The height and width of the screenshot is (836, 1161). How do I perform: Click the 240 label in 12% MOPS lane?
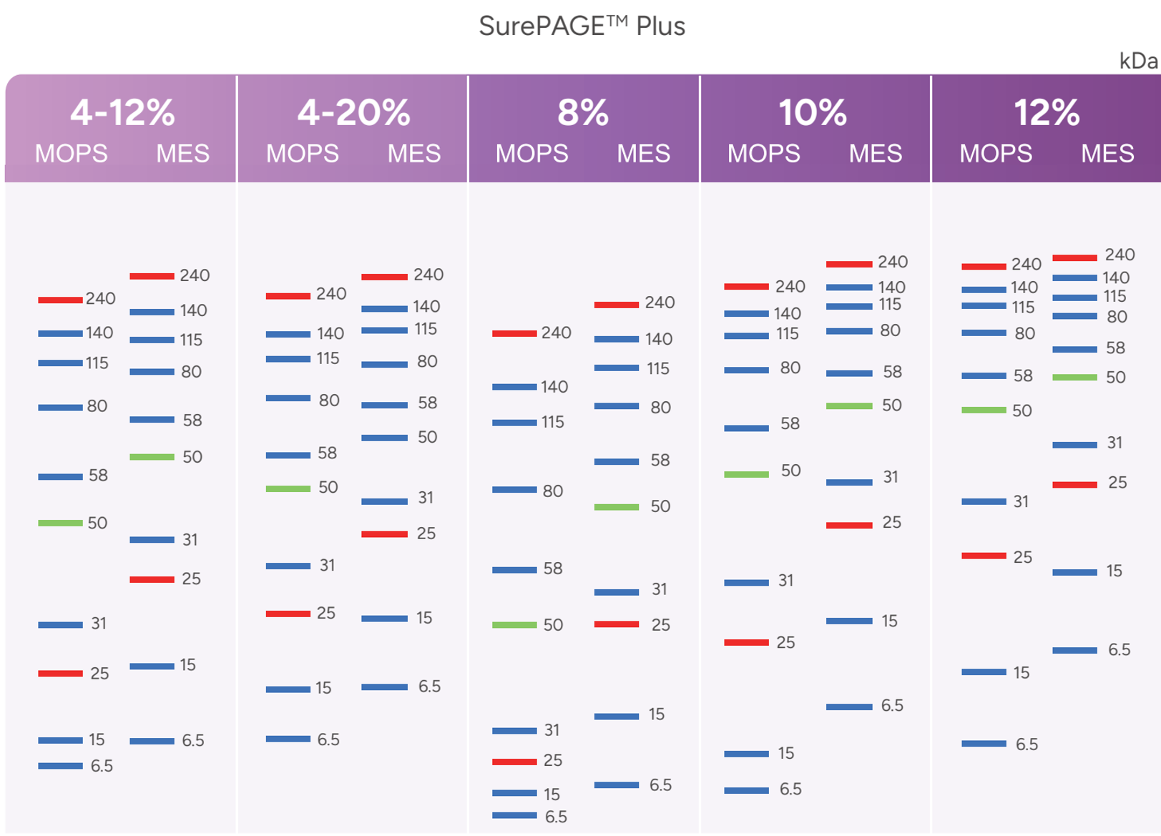click(x=1027, y=265)
